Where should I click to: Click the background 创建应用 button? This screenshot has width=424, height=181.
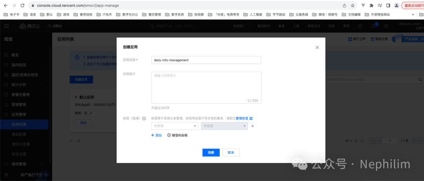(81, 80)
